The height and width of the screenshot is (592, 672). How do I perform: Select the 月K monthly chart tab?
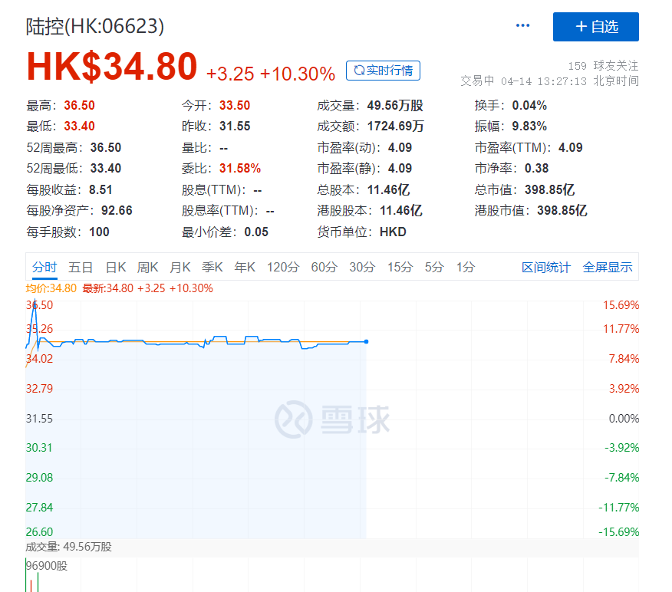(x=180, y=268)
